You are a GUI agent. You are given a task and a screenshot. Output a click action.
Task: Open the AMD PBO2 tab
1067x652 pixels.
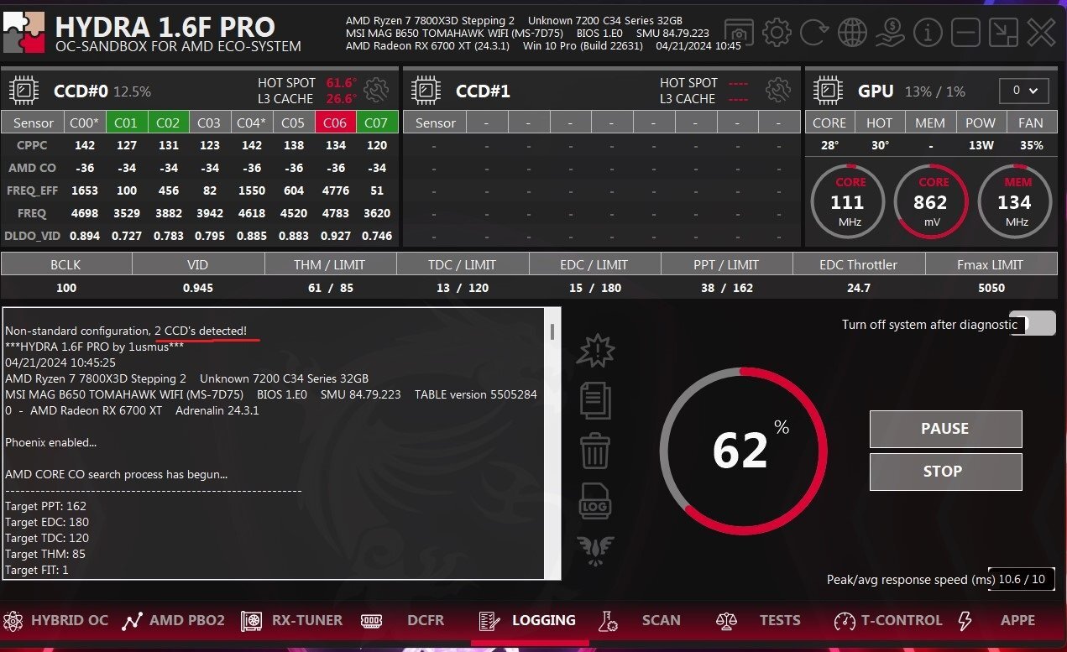tap(173, 620)
